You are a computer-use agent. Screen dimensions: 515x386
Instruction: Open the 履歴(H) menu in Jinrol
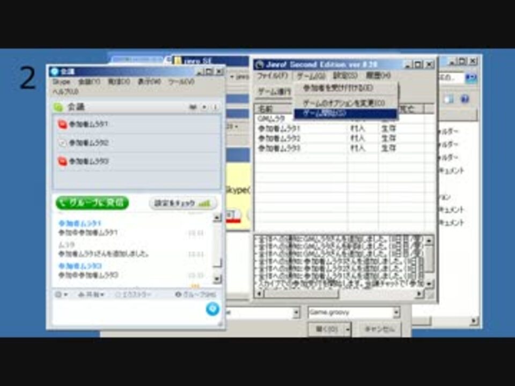(378, 76)
